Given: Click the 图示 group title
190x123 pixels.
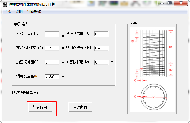Looking at the screenshot, I should [133, 24].
